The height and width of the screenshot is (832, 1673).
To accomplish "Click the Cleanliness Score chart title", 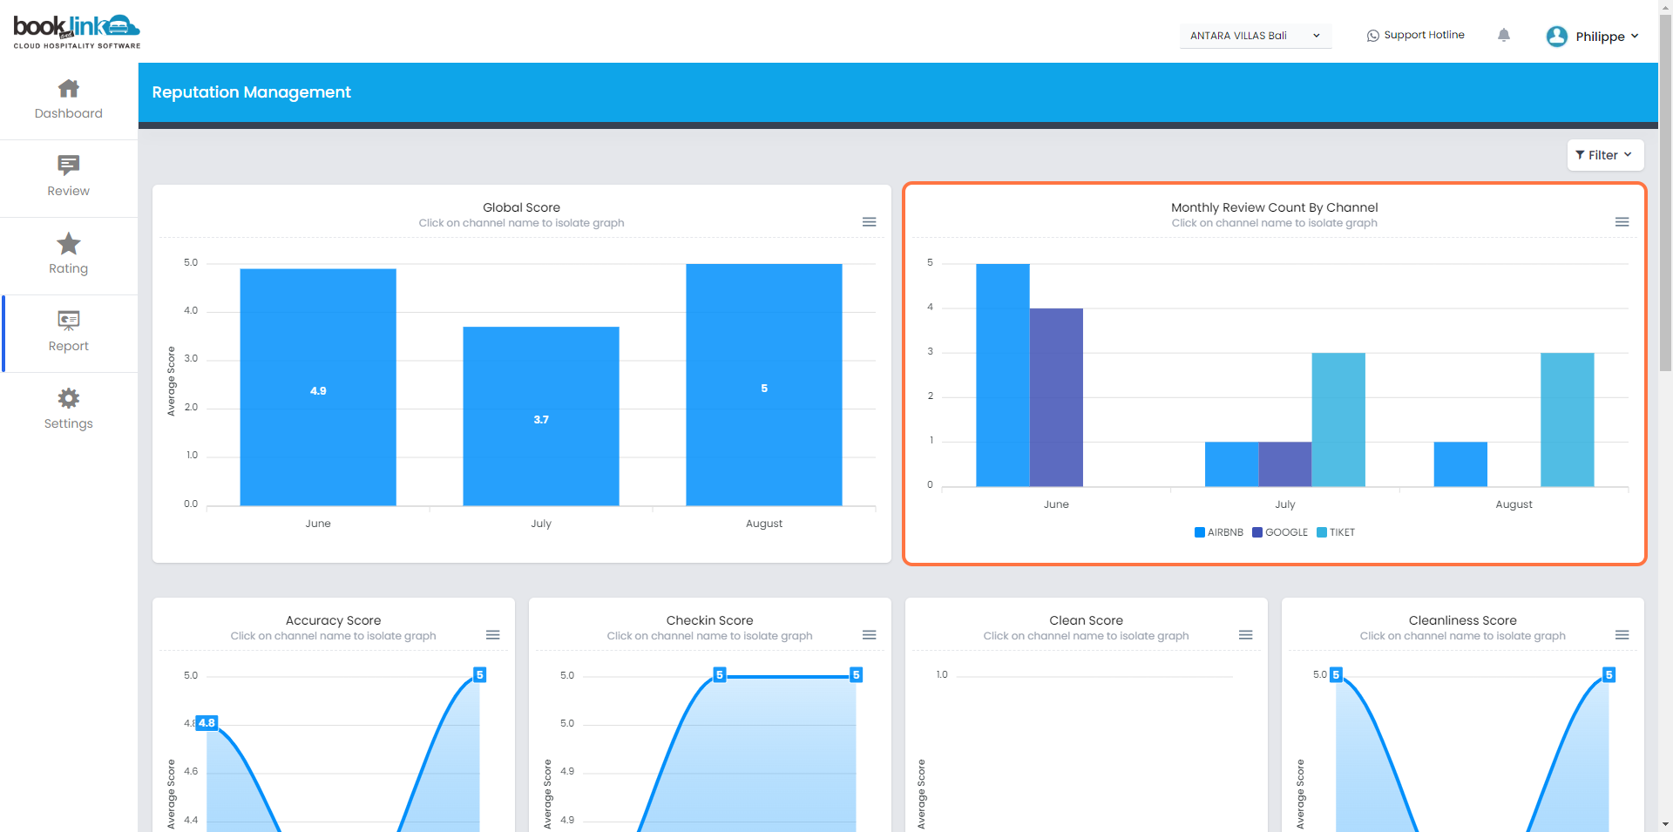I will click(x=1463, y=620).
